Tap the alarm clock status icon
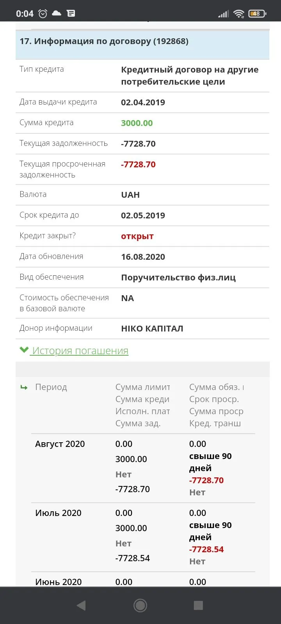Image resolution: width=281 pixels, height=624 pixels. (x=43, y=14)
